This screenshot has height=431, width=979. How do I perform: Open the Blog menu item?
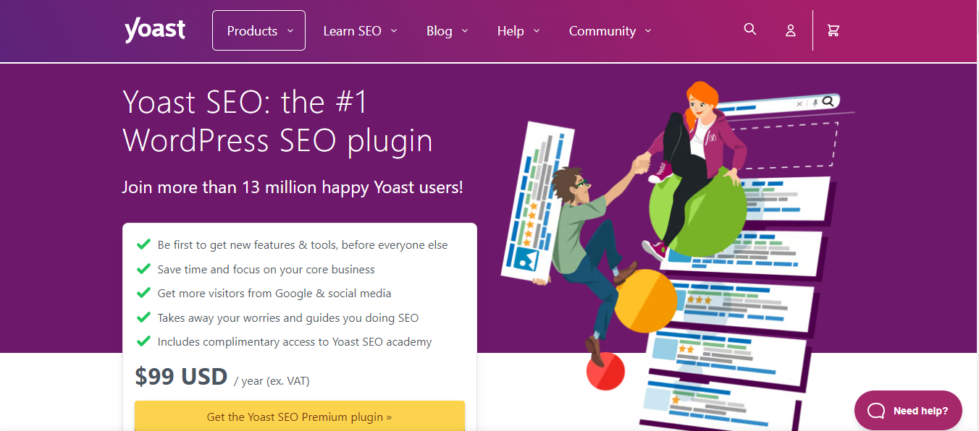tap(440, 31)
